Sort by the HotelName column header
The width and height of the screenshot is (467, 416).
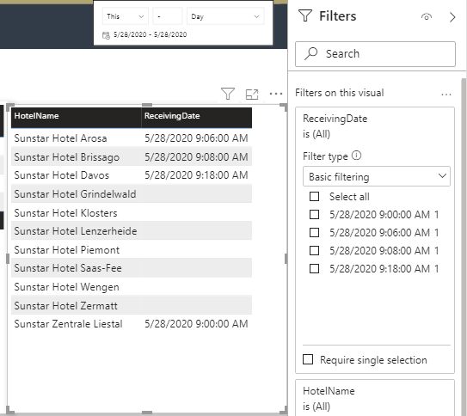tap(77, 116)
